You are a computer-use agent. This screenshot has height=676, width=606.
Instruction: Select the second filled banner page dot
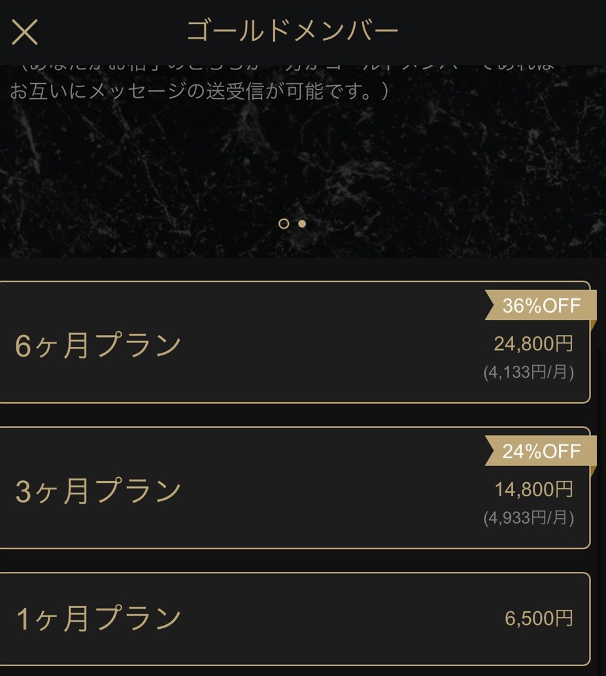(302, 223)
